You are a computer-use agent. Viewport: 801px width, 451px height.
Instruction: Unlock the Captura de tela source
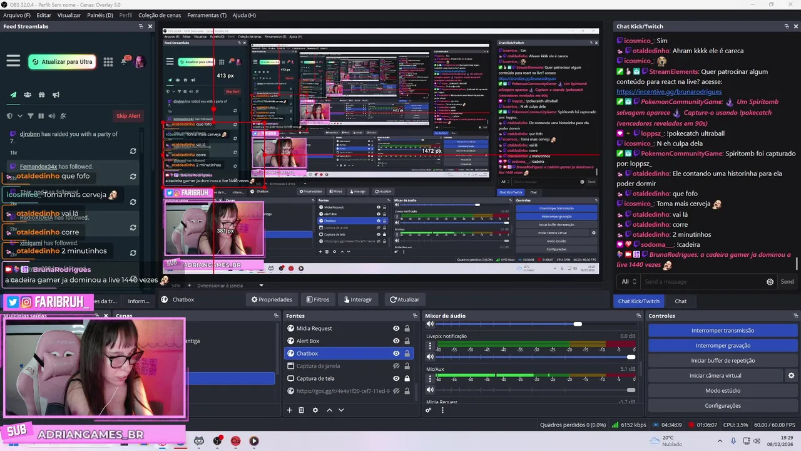[x=407, y=378]
